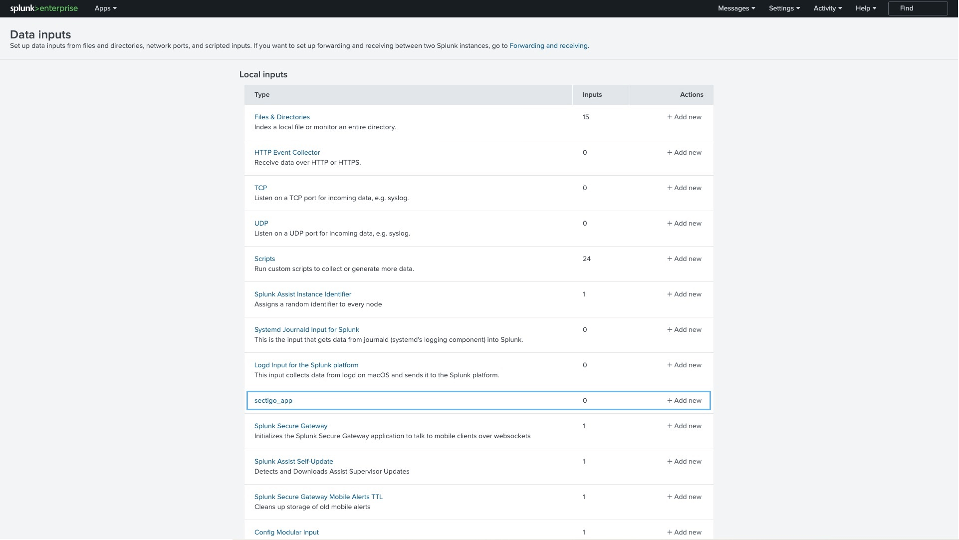Image resolution: width=959 pixels, height=540 pixels.
Task: Add new Files & Directories input
Action: pyautogui.click(x=684, y=117)
